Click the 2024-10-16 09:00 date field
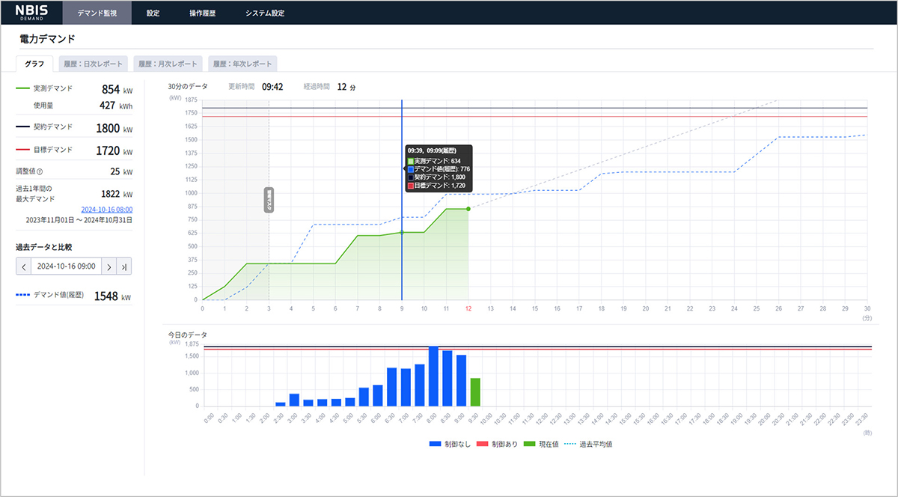Screen dimensions: 898x497 pyautogui.click(x=67, y=266)
